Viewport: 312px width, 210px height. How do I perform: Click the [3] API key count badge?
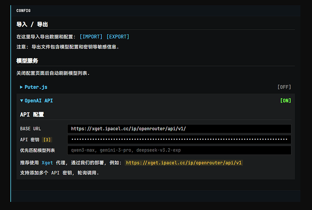(x=47, y=140)
